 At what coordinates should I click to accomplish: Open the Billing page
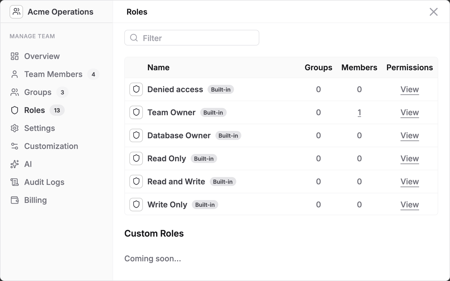35,200
